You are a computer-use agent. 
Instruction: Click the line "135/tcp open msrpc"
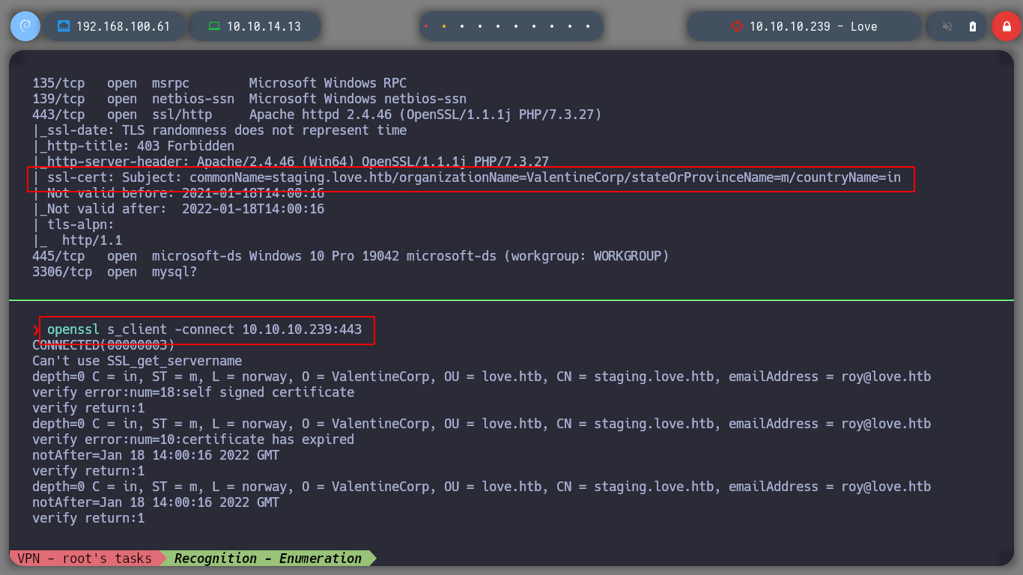[219, 83]
